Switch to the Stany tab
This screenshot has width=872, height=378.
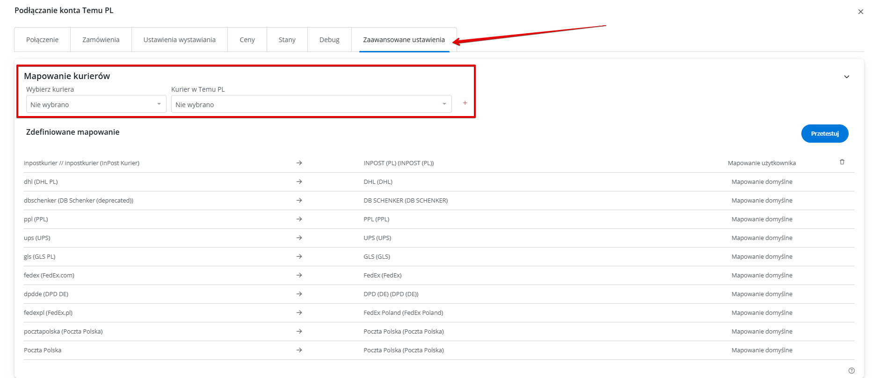click(287, 40)
